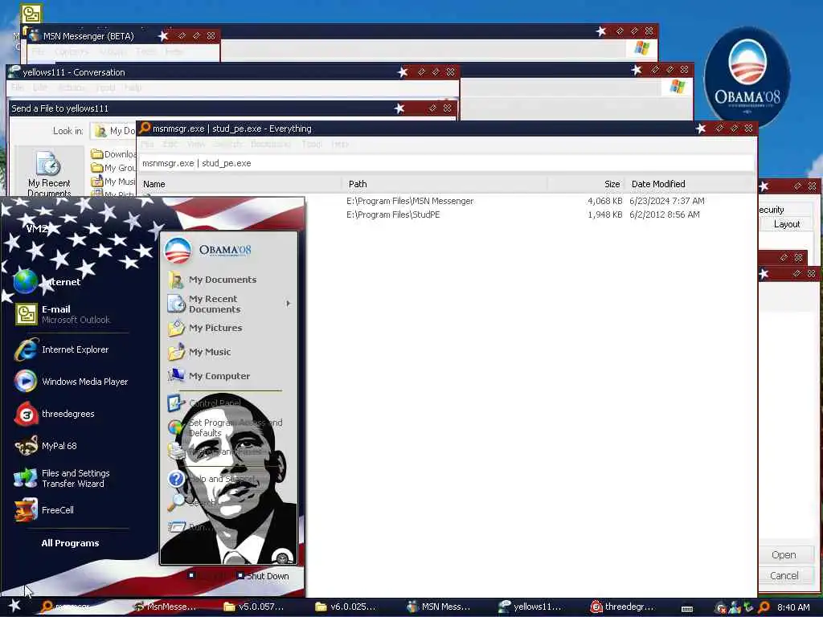Click Open button in background dialog
The width and height of the screenshot is (823, 617).
786,554
